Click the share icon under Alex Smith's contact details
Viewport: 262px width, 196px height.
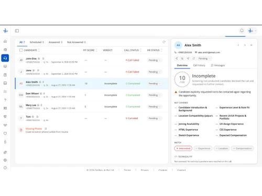pos(177,59)
